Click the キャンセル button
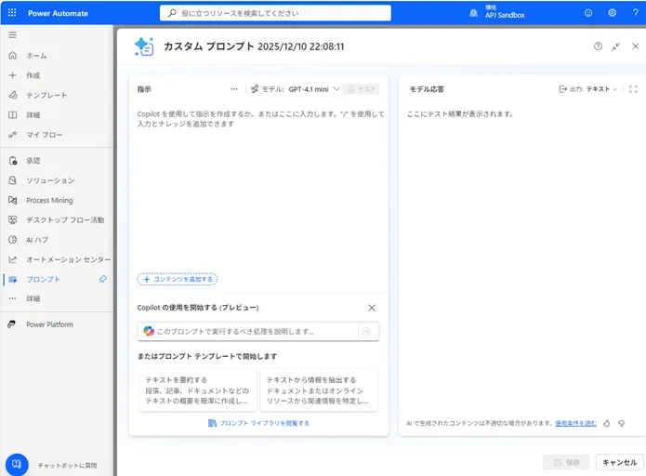The height and width of the screenshot is (476, 646). [618, 462]
